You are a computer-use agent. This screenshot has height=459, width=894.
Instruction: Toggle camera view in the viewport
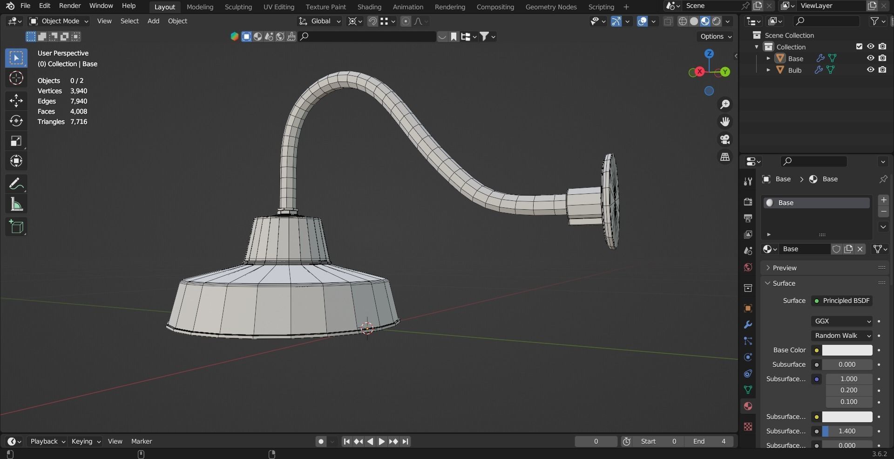coord(725,139)
